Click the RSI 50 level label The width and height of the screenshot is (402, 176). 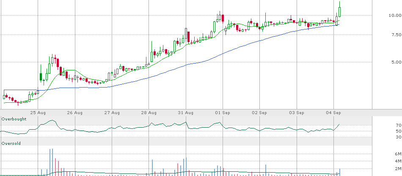coord(398,131)
